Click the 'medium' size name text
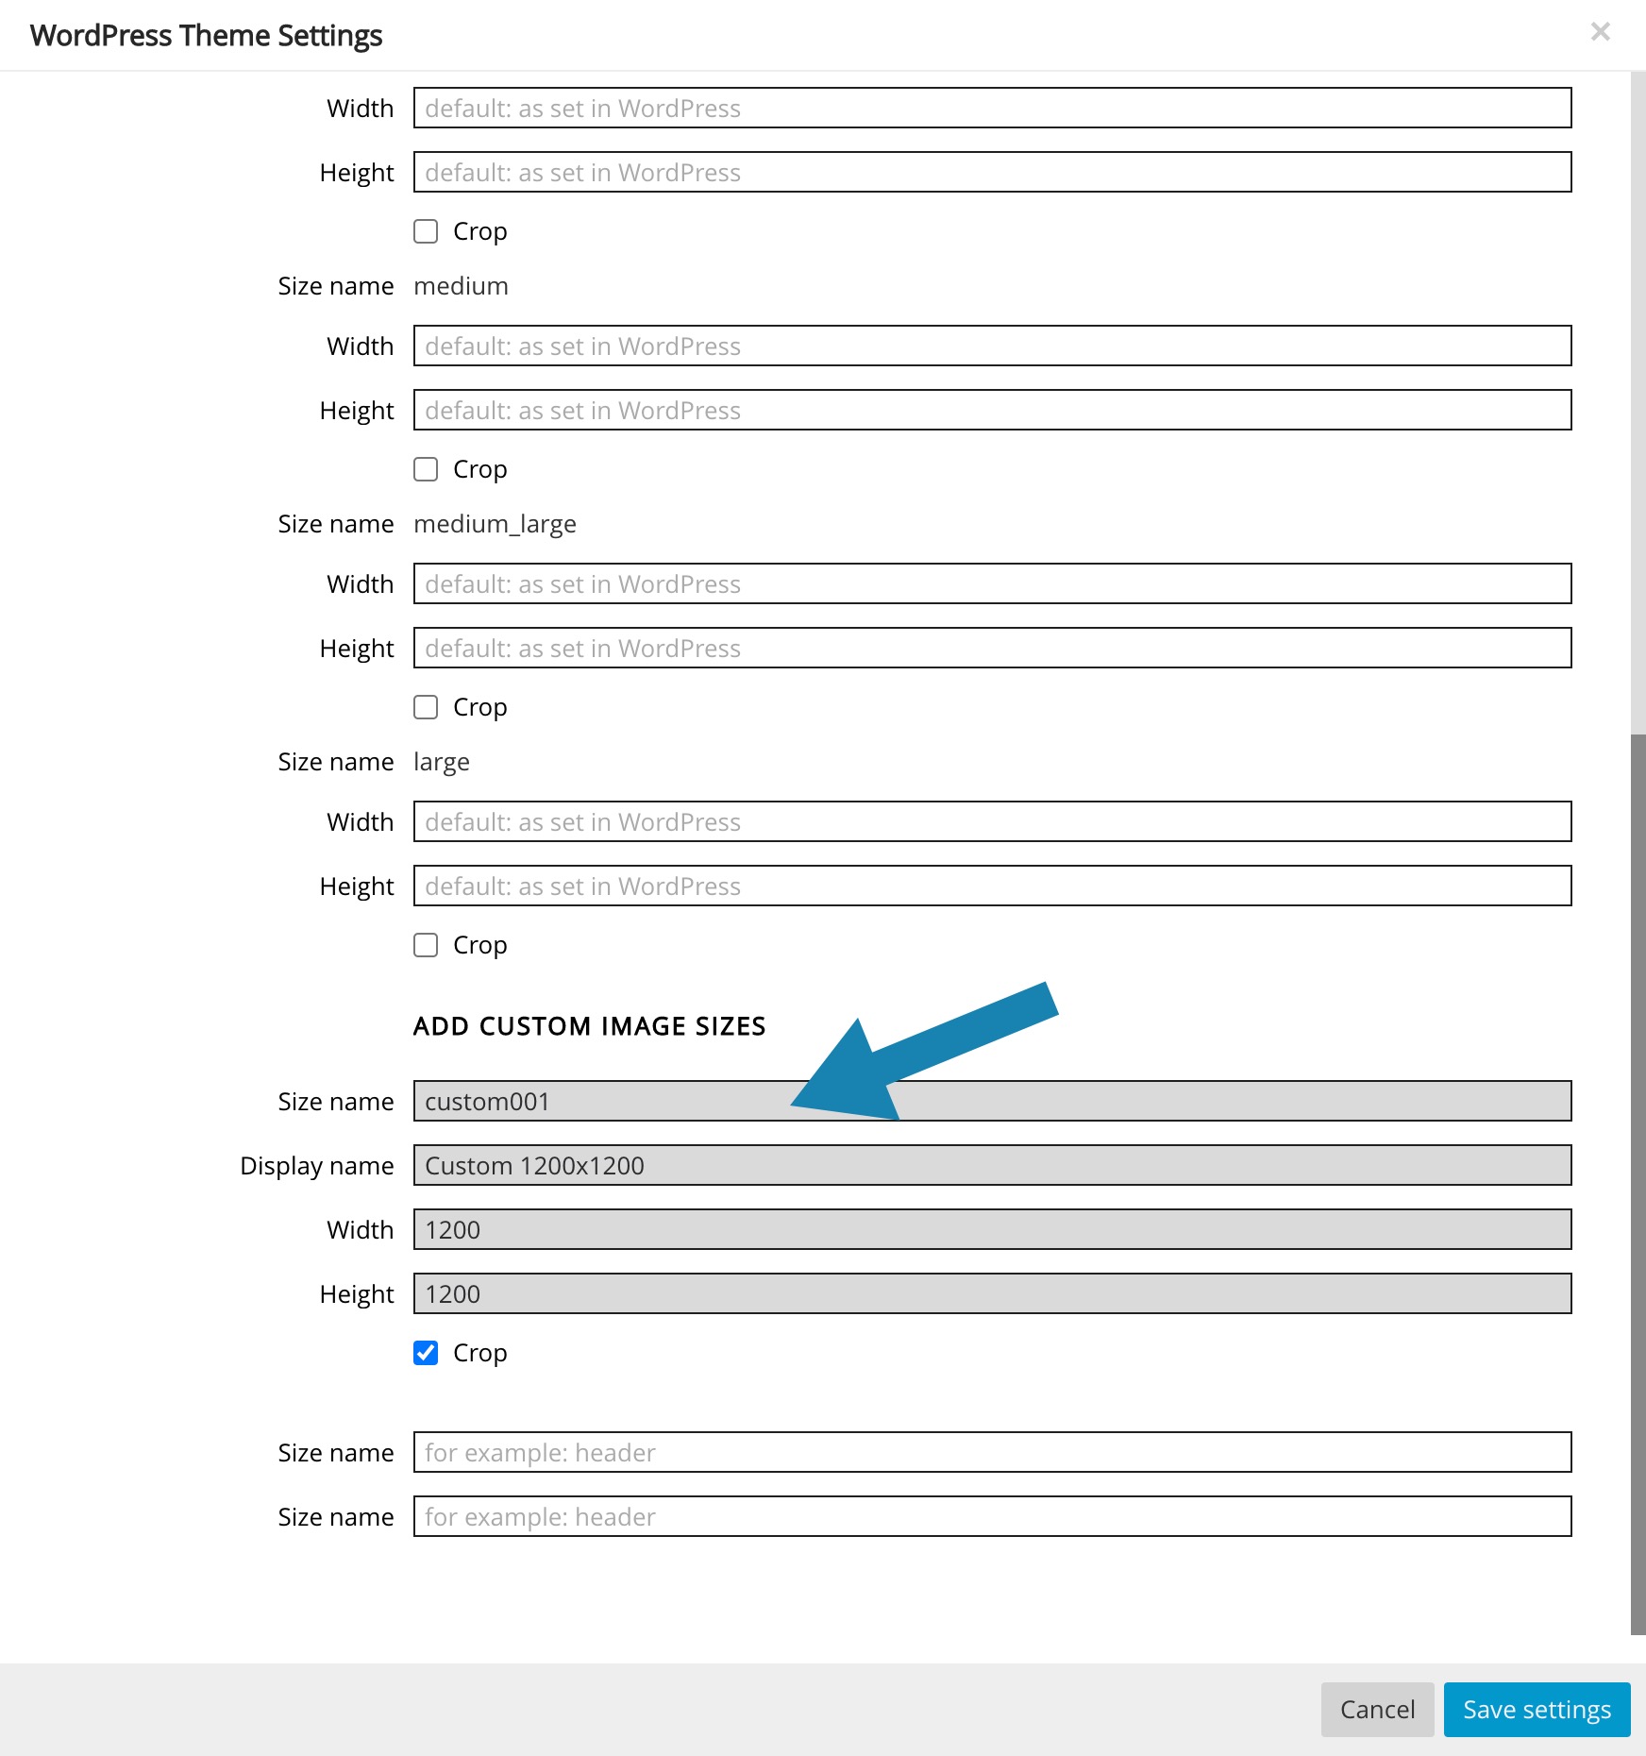This screenshot has height=1756, width=1646. (461, 286)
